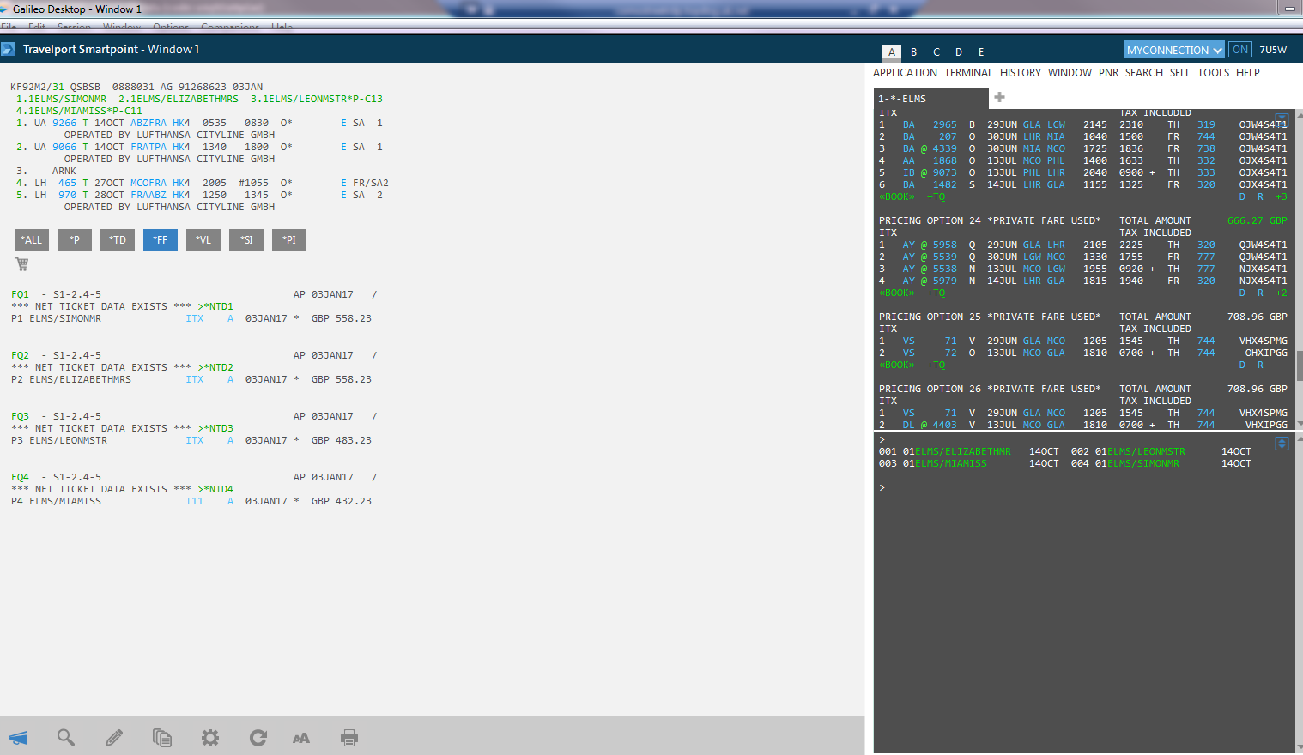Switch to window tab C
1303x755 pixels.
click(936, 52)
